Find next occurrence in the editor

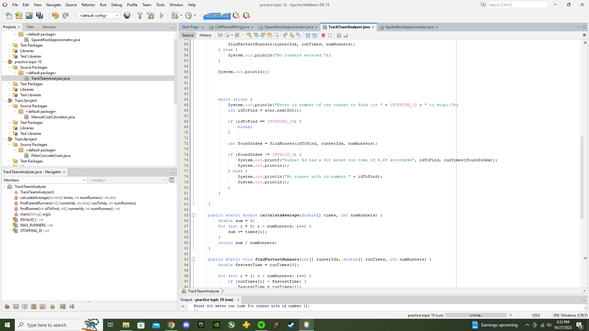pos(263,35)
